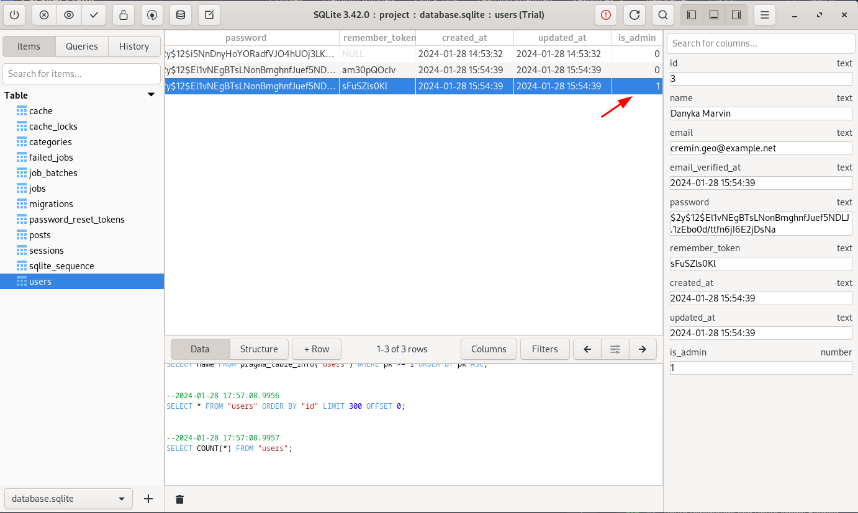Open the database.sqlite dropdown
This screenshot has width=858, height=513.
pos(68,499)
